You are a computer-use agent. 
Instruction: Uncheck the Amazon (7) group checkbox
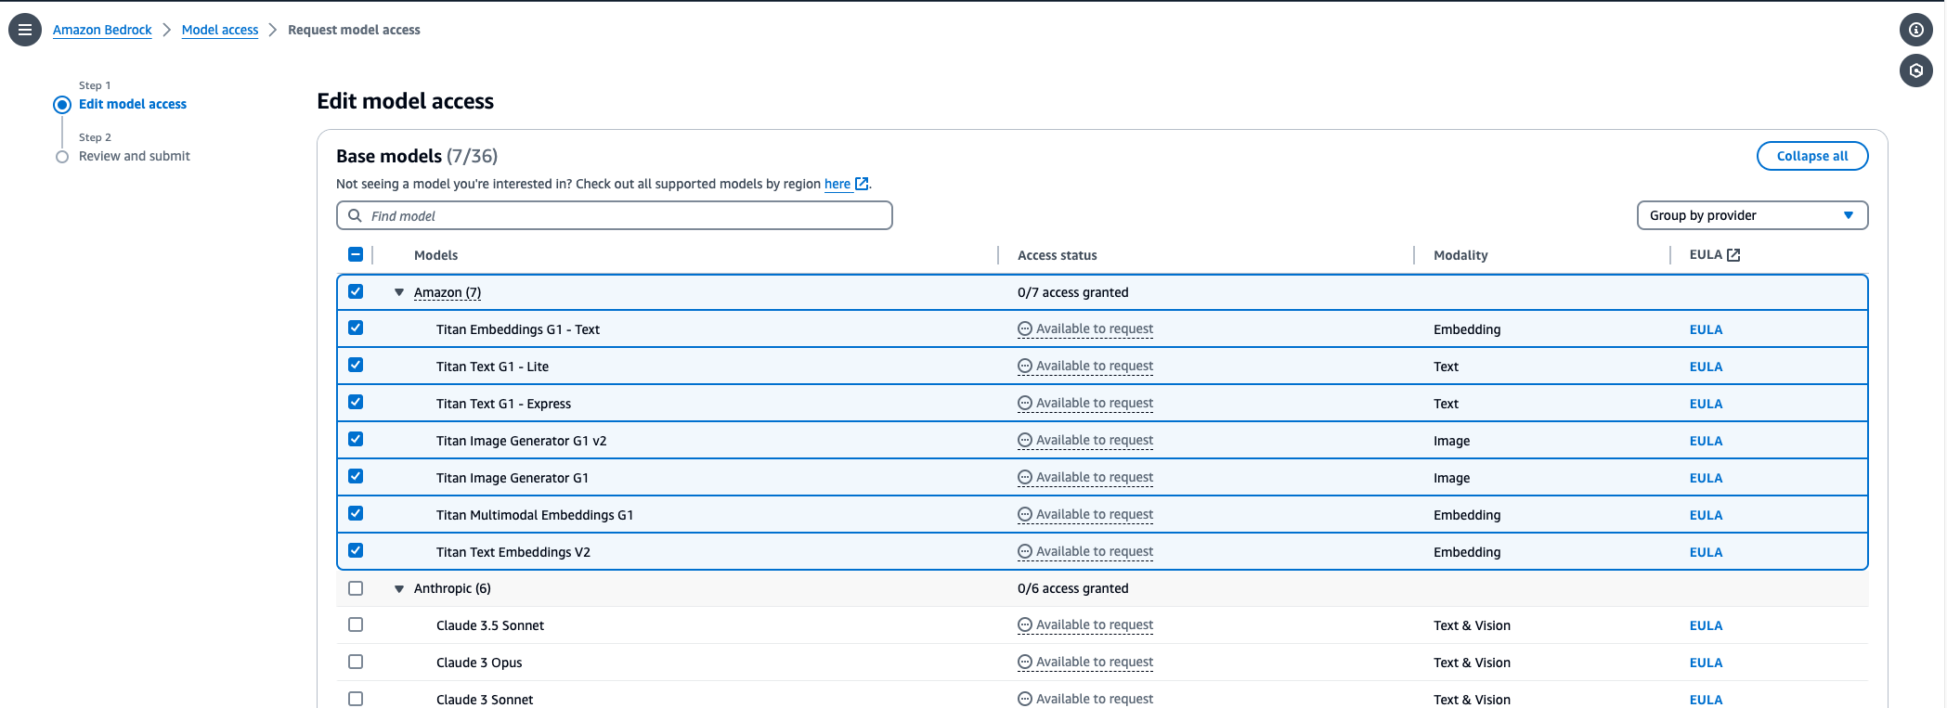[x=356, y=291]
